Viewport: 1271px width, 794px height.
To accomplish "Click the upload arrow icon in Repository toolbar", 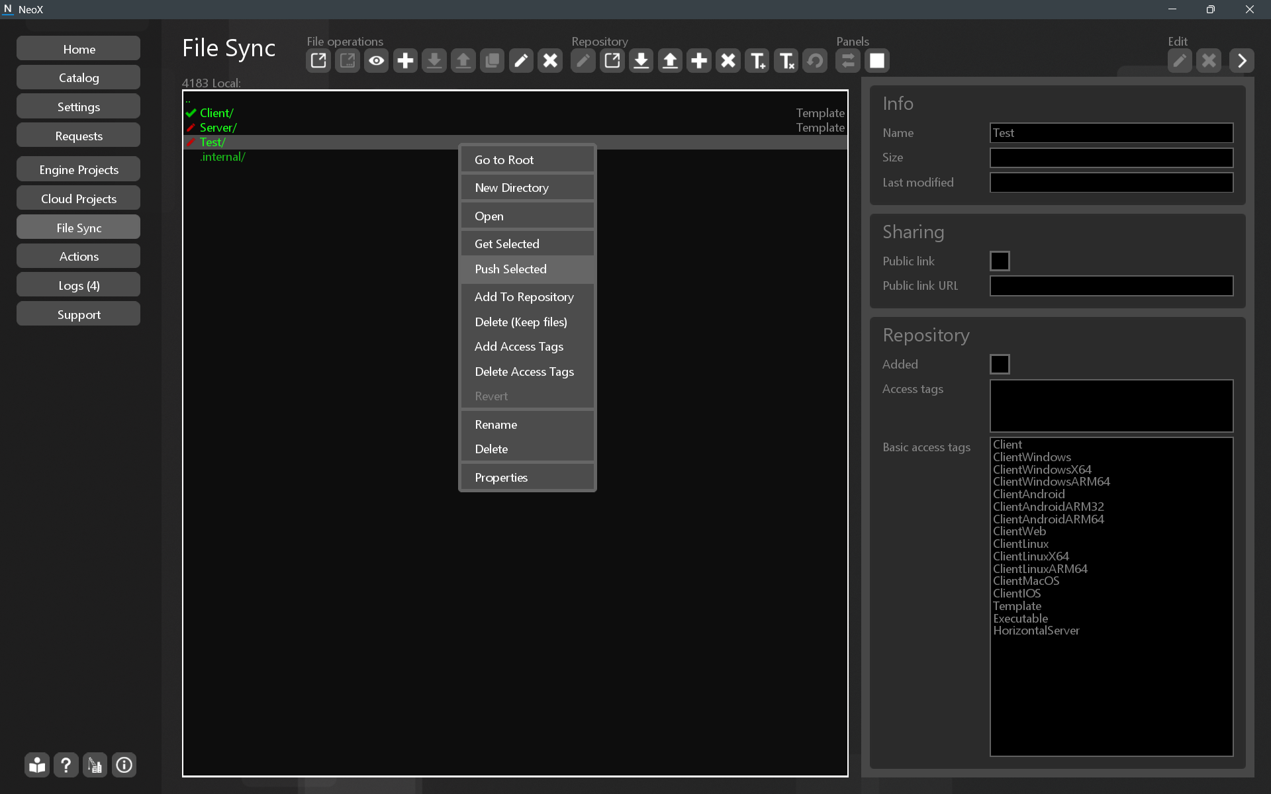I will pyautogui.click(x=670, y=61).
